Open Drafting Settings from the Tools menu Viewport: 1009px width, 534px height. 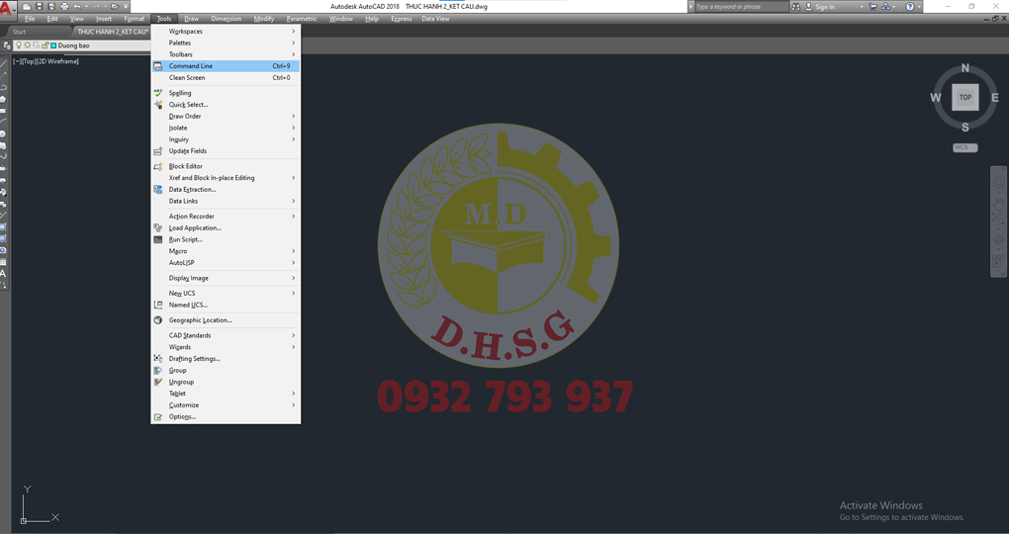tap(226, 358)
